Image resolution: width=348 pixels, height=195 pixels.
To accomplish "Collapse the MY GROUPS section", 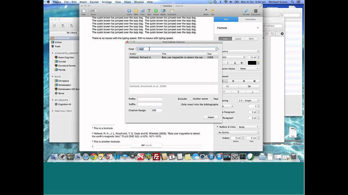I will [52, 100].
